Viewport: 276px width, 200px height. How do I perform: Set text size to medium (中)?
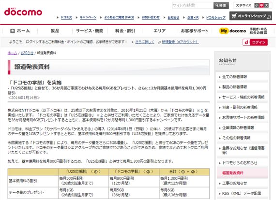tap(261, 5)
